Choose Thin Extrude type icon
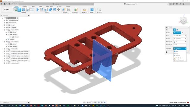Screen dimensions: 190x107 [x=177, y=30]
